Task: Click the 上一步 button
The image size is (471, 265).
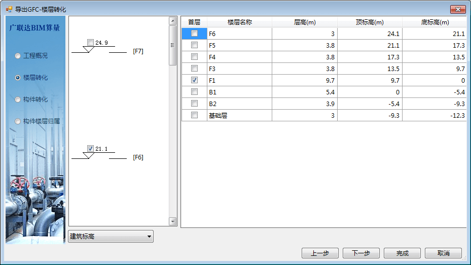Action: click(320, 253)
